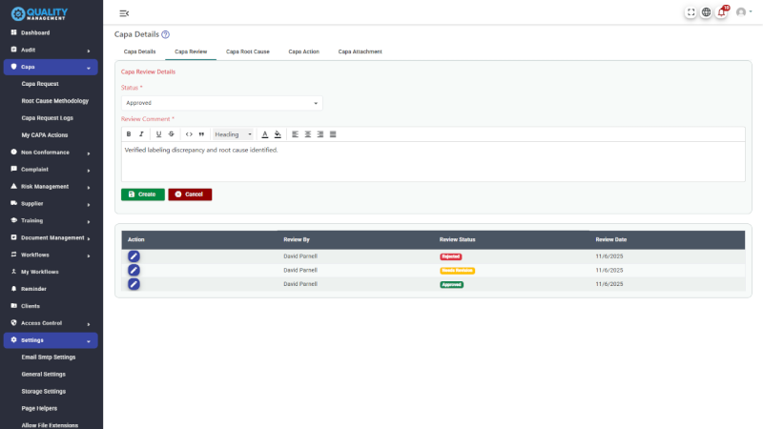The image size is (763, 429).
Task: Open the Capa Root Cause tab
Action: pyautogui.click(x=248, y=51)
